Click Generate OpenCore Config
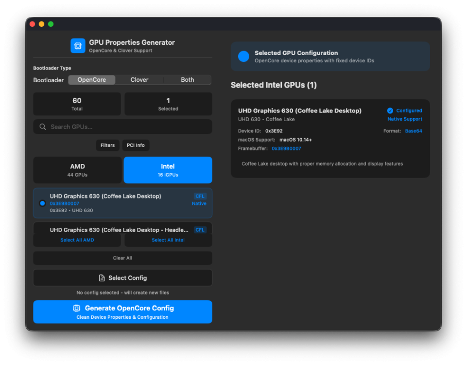The height and width of the screenshot is (365, 467). [x=123, y=311]
